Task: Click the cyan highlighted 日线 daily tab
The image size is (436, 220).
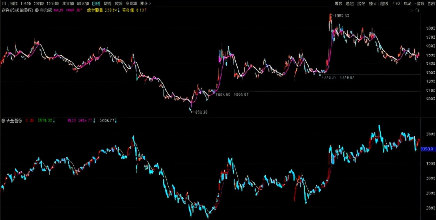Action: (x=96, y=4)
